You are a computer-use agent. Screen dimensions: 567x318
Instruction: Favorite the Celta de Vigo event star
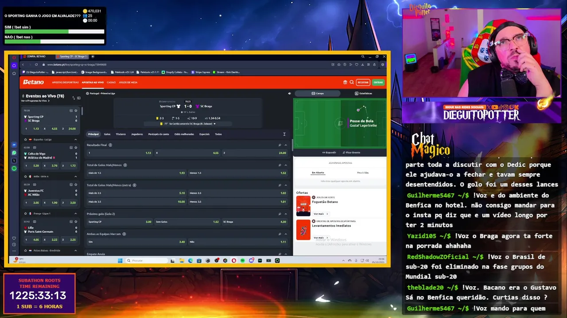pyautogui.click(x=76, y=148)
